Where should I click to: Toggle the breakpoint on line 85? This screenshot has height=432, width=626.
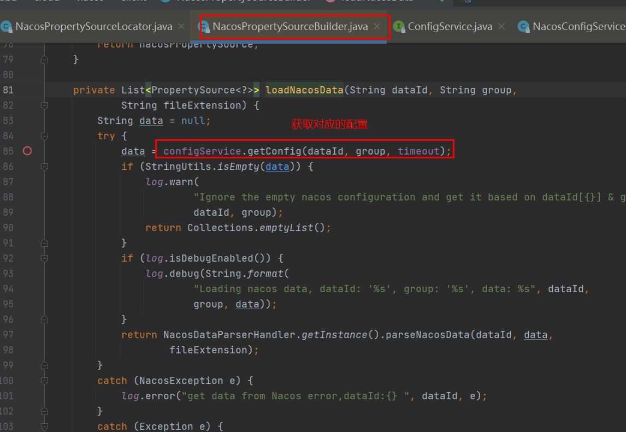pos(27,151)
